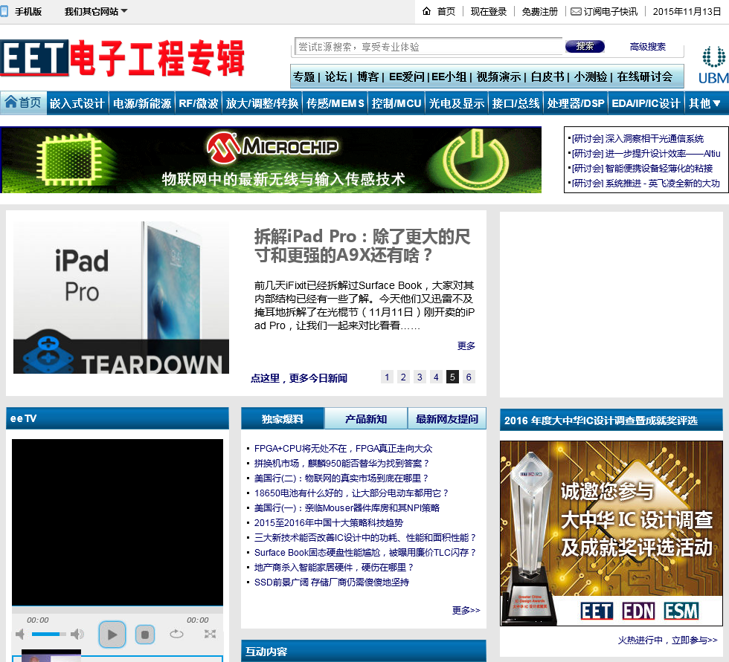Image resolution: width=729 pixels, height=662 pixels.
Task: Toggle fullscreen in ee TV player
Action: click(x=210, y=634)
